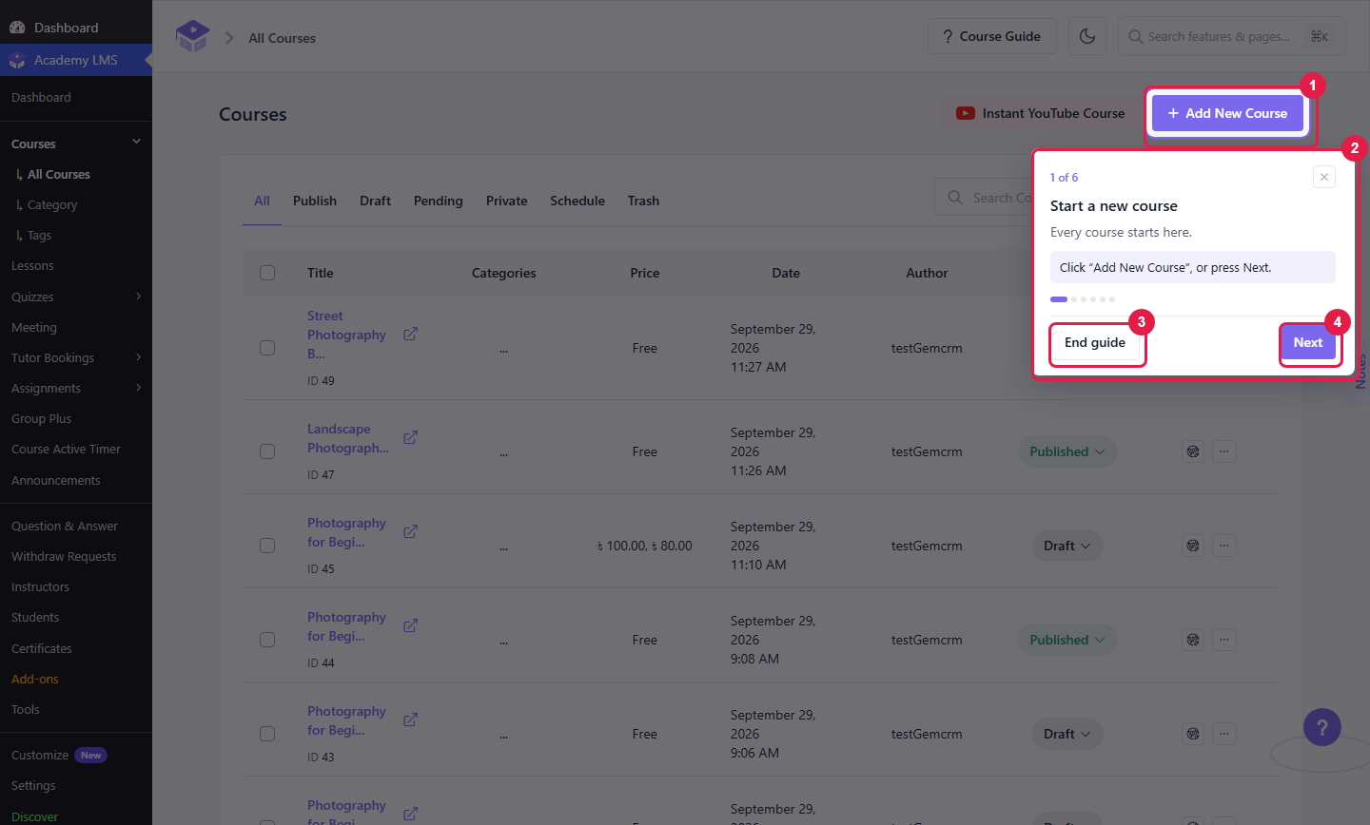Open more options for course ID 47
The image size is (1370, 825).
pyautogui.click(x=1224, y=451)
